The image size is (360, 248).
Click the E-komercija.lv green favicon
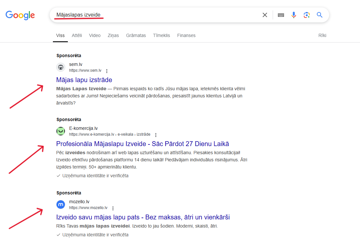click(61, 131)
